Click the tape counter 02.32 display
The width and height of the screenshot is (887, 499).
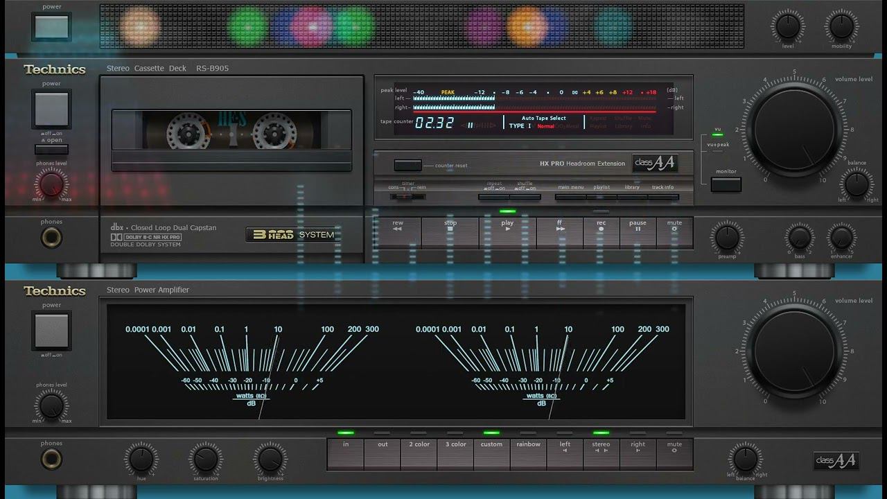[434, 123]
